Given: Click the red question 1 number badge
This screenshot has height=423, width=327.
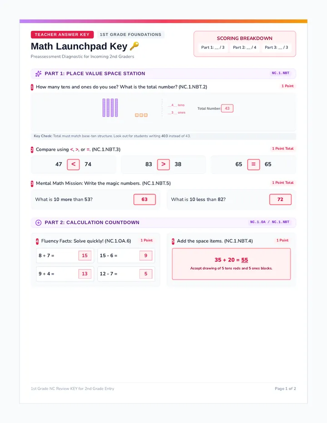Looking at the screenshot, I should pyautogui.click(x=32, y=87).
